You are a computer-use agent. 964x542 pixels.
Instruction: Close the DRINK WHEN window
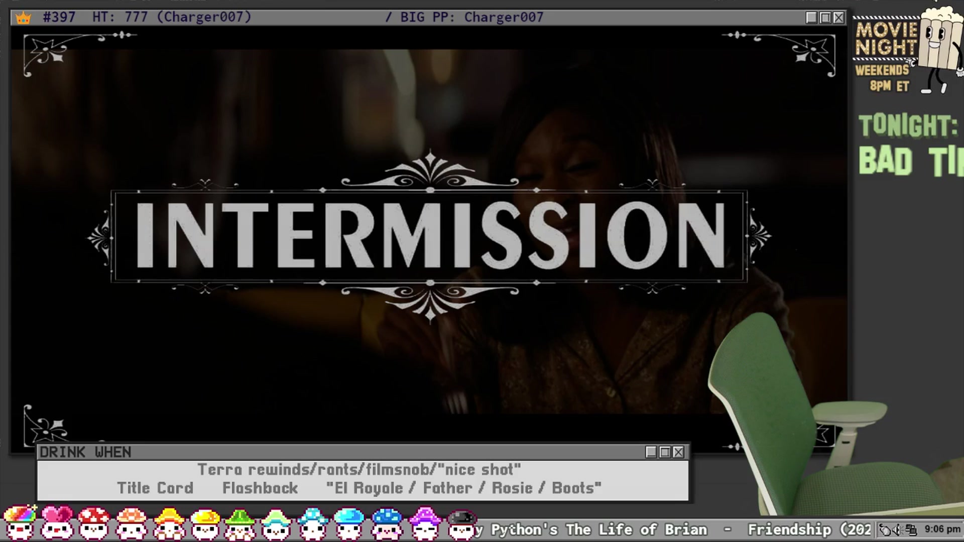(x=678, y=452)
